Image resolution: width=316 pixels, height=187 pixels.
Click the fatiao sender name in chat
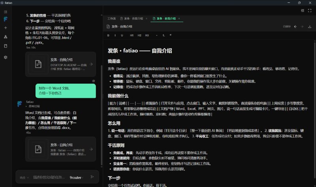30,102
